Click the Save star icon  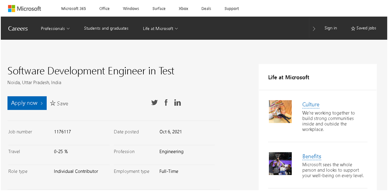(53, 103)
